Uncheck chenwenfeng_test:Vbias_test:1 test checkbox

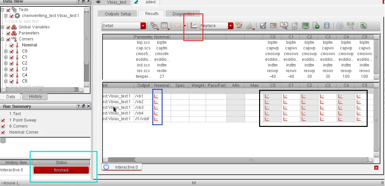tap(12, 16)
